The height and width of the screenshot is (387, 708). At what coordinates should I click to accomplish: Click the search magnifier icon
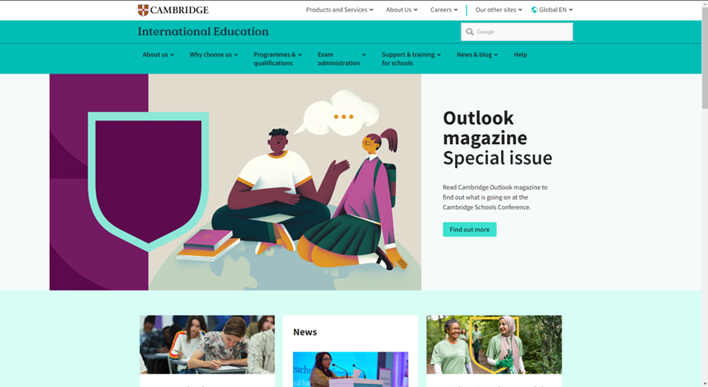pyautogui.click(x=470, y=32)
